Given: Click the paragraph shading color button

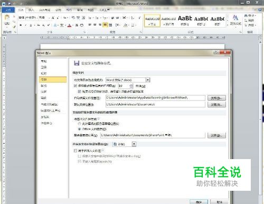Looking at the screenshot, I should coord(126,25).
